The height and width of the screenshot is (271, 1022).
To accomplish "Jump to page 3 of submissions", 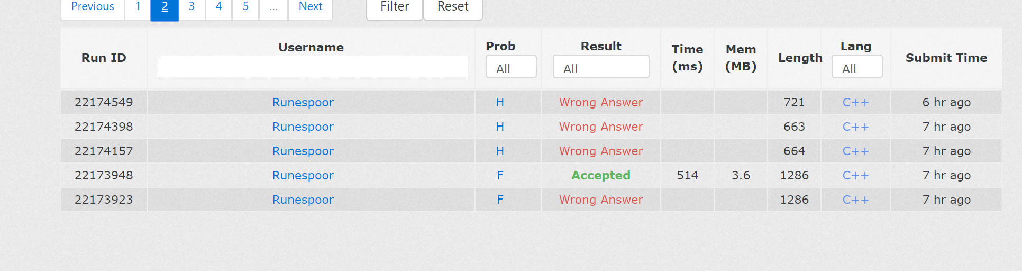I will click(191, 7).
